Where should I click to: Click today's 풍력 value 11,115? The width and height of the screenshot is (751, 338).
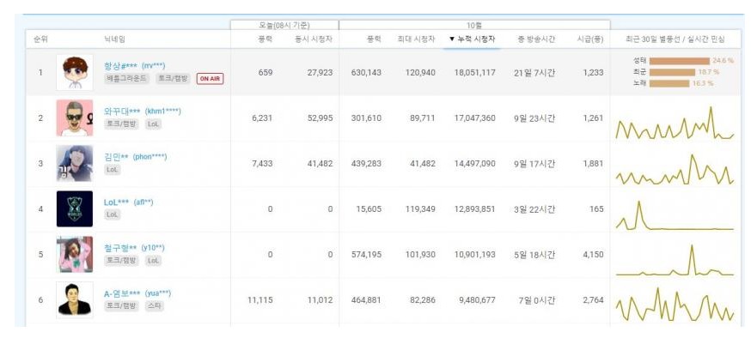click(260, 300)
